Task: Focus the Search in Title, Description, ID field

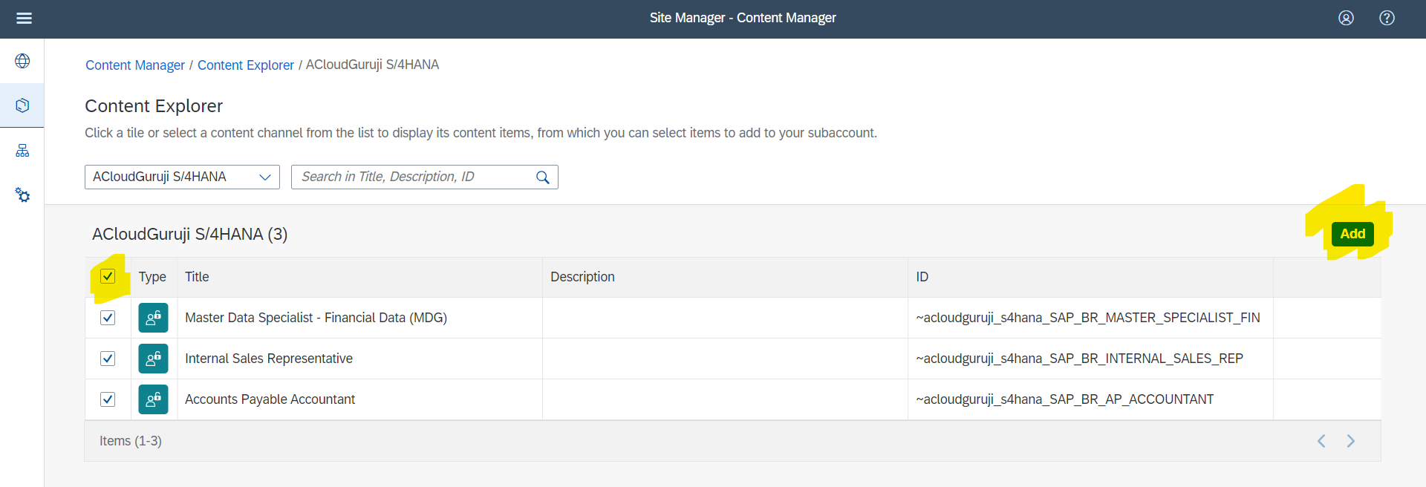Action: click(x=412, y=177)
